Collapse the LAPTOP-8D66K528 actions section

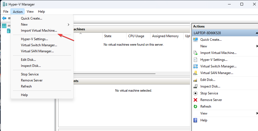coord(257,33)
